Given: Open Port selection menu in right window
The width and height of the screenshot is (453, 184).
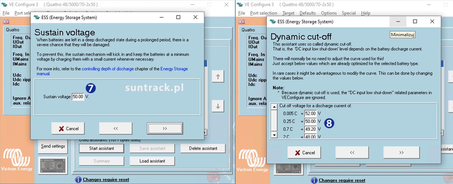Looking at the screenshot, I should (x=263, y=13).
